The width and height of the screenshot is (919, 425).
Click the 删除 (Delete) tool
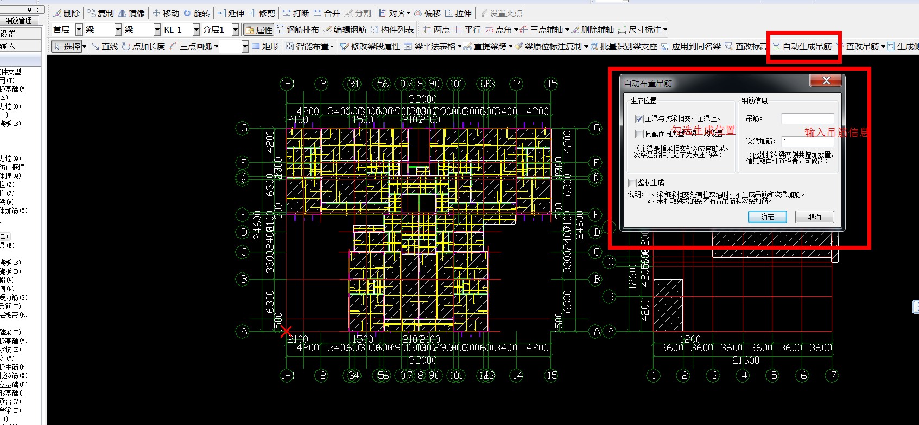coord(66,13)
